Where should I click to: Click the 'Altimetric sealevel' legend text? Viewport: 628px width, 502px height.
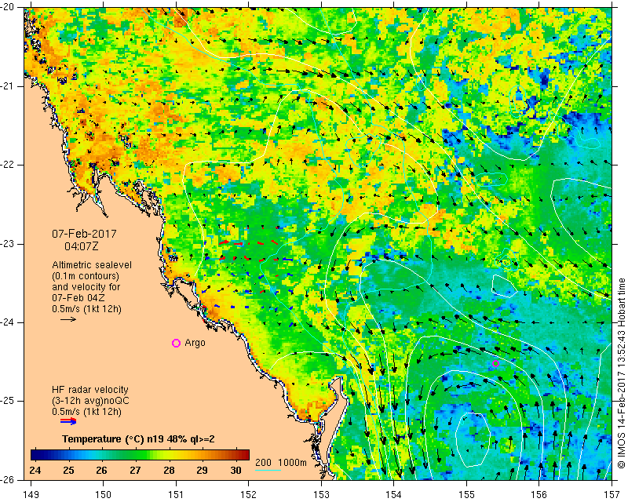[x=92, y=265]
